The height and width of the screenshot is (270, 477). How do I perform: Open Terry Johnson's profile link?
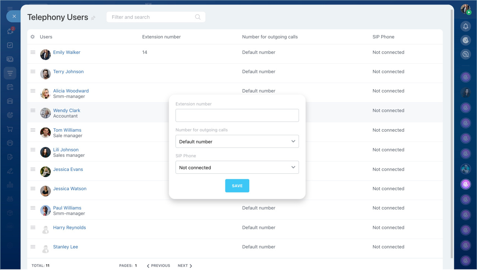click(68, 72)
